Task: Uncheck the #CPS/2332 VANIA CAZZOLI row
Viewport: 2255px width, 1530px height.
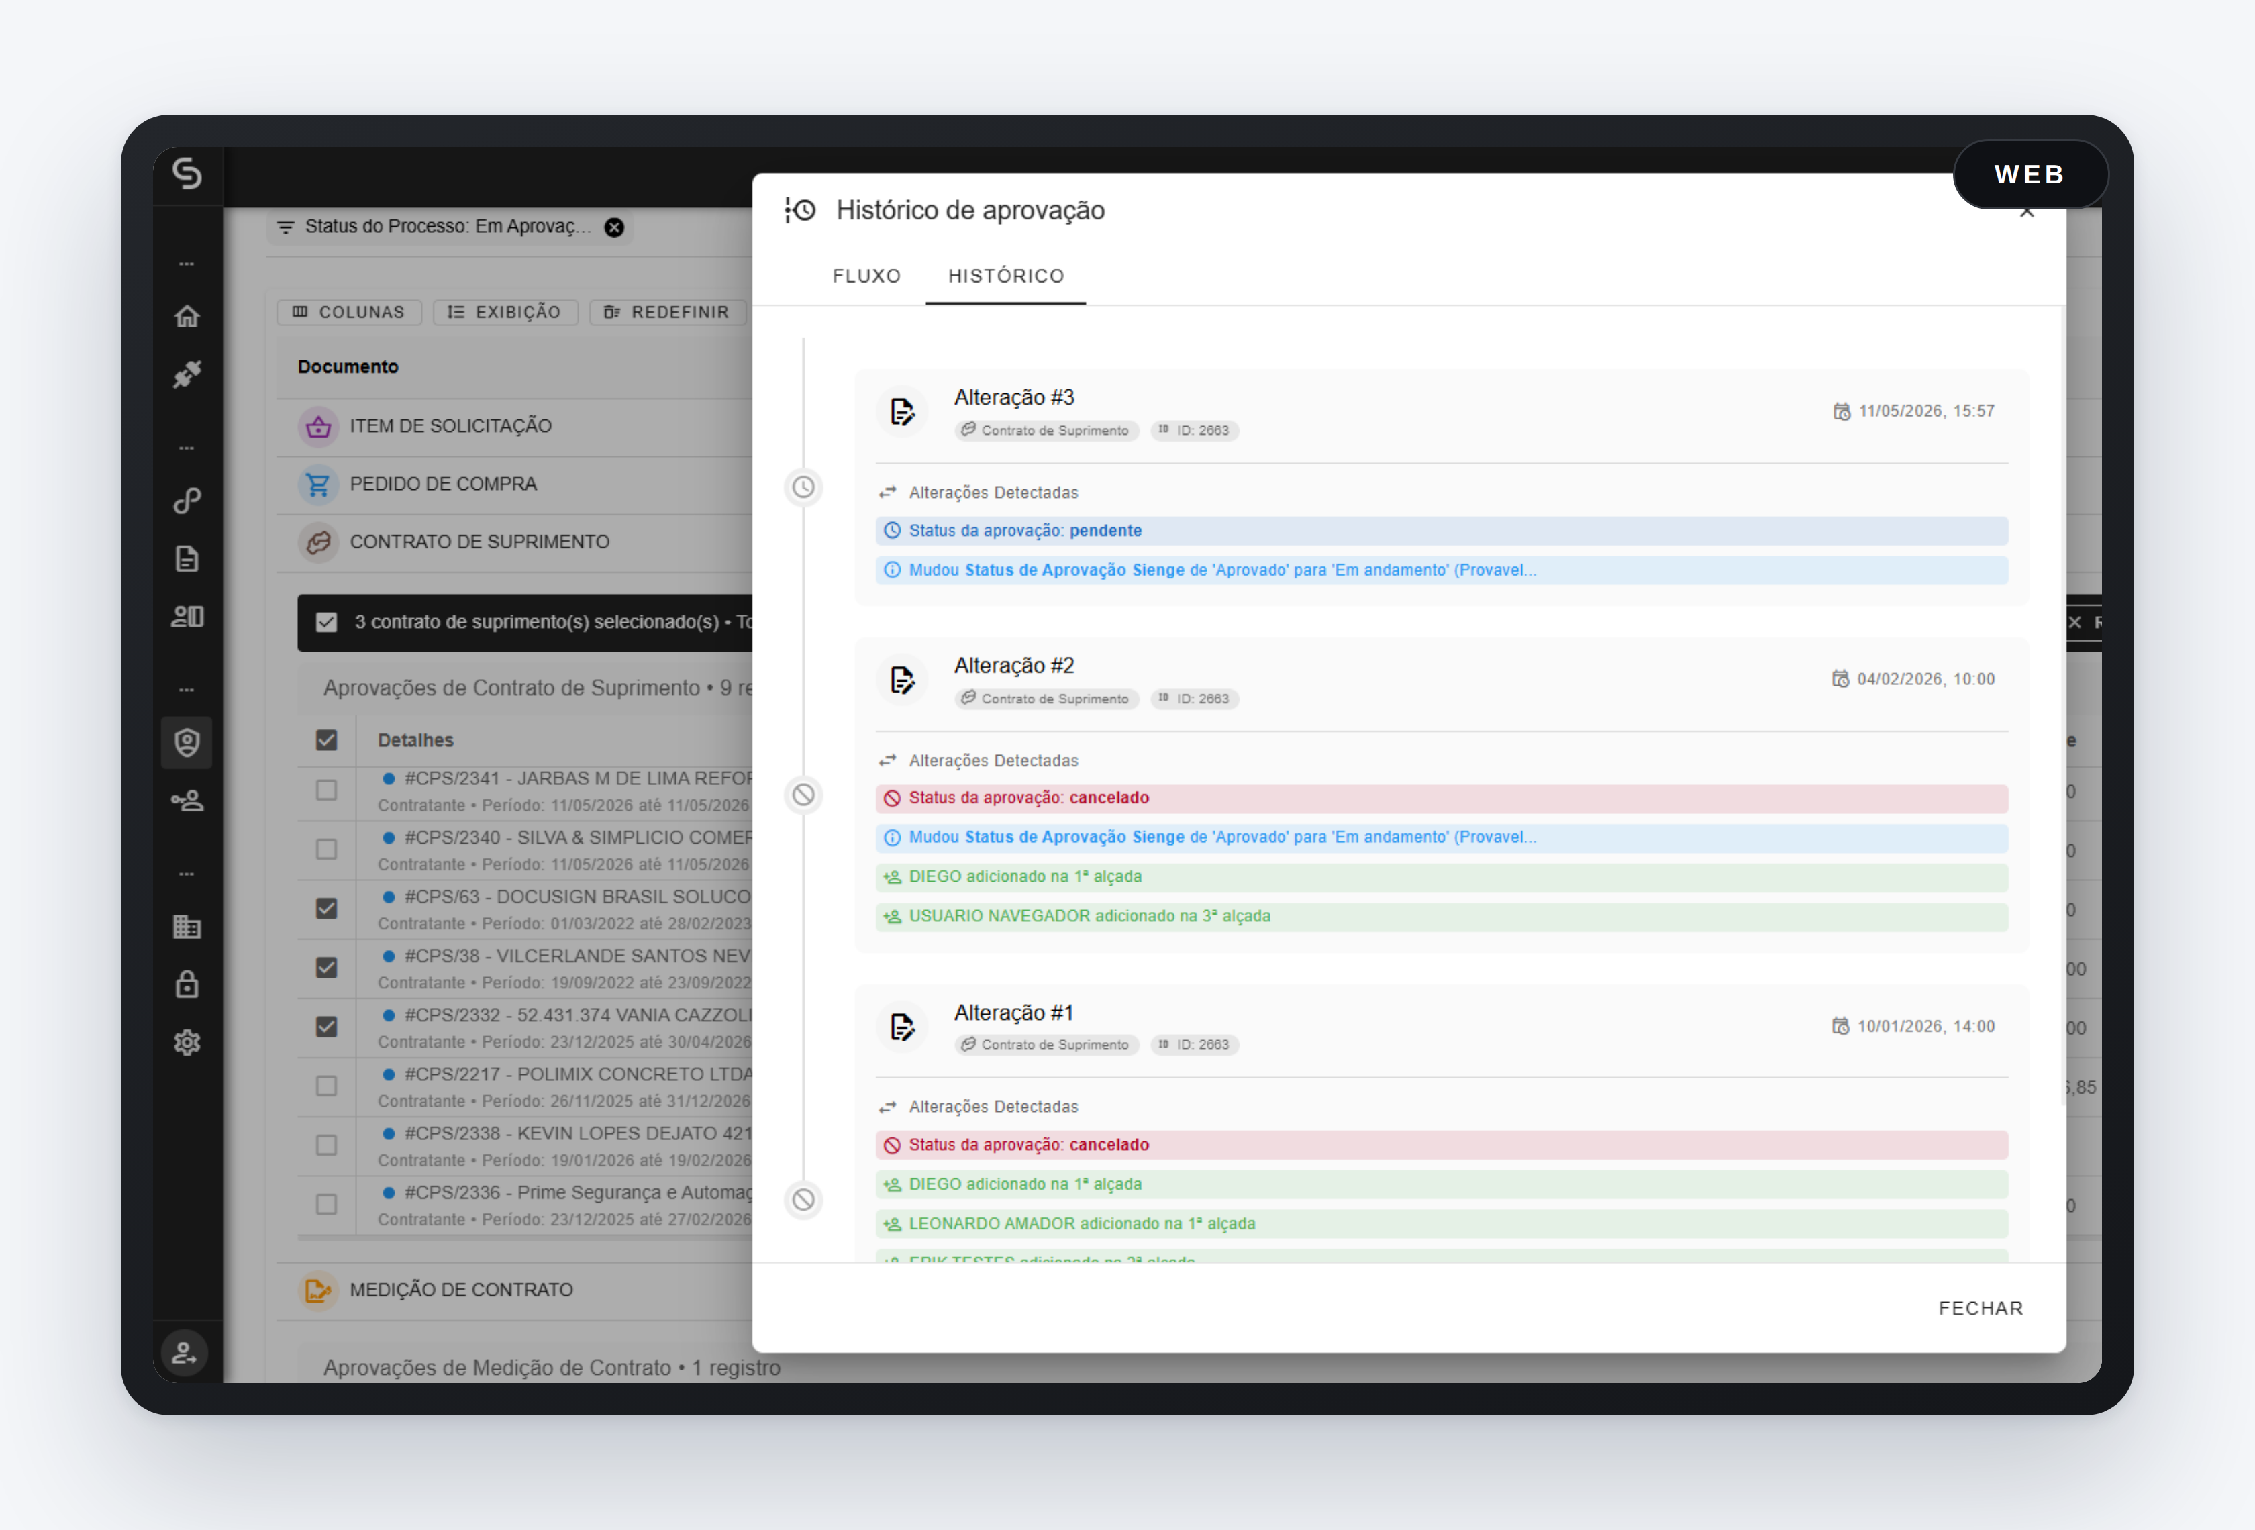Action: click(327, 1027)
